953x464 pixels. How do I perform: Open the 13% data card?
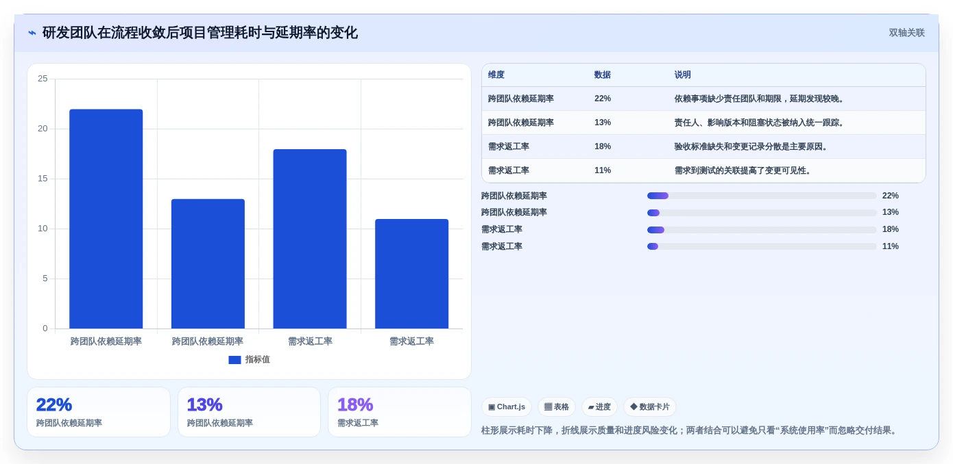[x=249, y=412]
